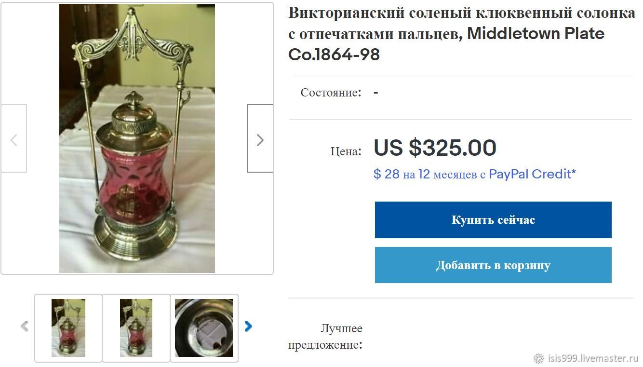Click the Состояние label

pos(331,93)
